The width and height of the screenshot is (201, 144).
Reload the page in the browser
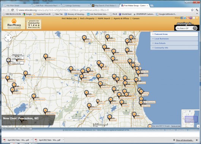pyautogui.click(x=13, y=10)
